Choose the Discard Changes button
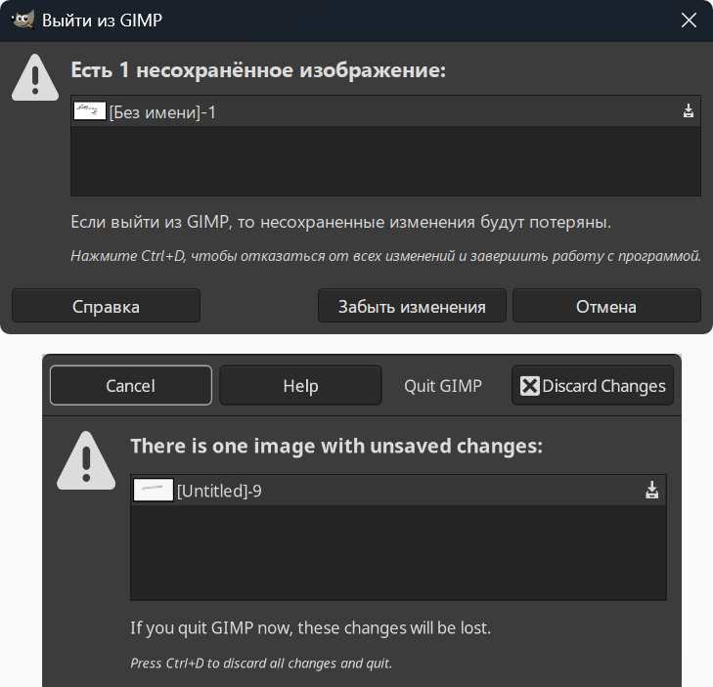The height and width of the screenshot is (687, 713). (x=593, y=386)
